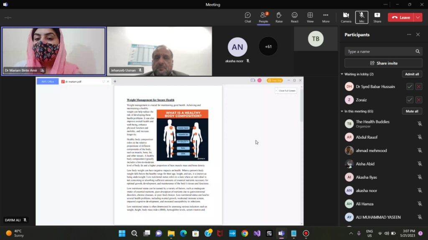The width and height of the screenshot is (428, 240).
Task: Select participant Abdul Rauf
Action: [383, 137]
